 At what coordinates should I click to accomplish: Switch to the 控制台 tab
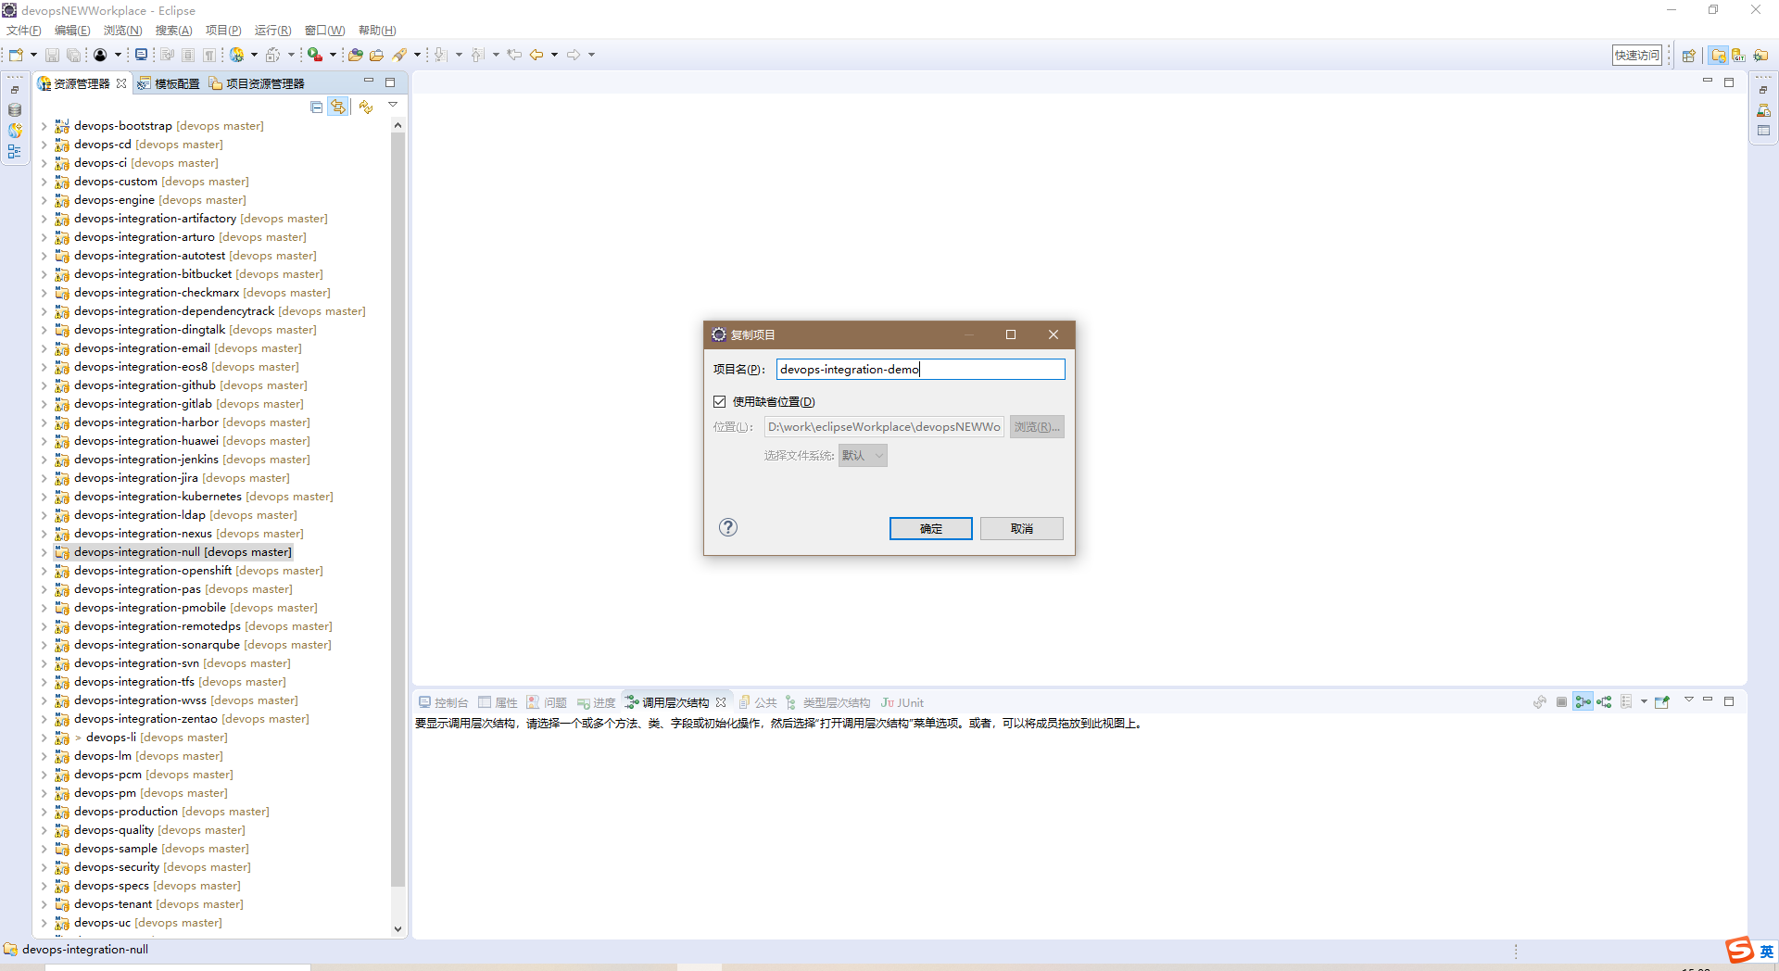pos(444,702)
